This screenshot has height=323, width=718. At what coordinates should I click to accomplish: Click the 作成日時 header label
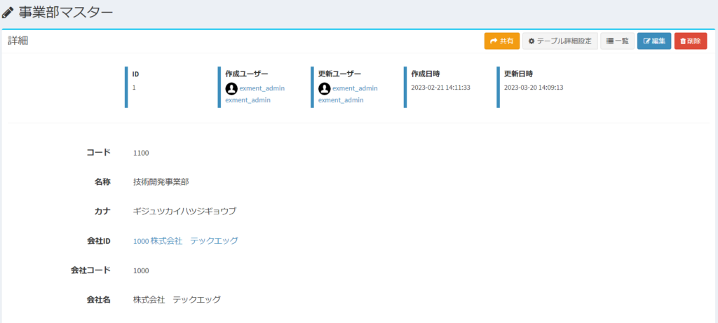click(426, 74)
